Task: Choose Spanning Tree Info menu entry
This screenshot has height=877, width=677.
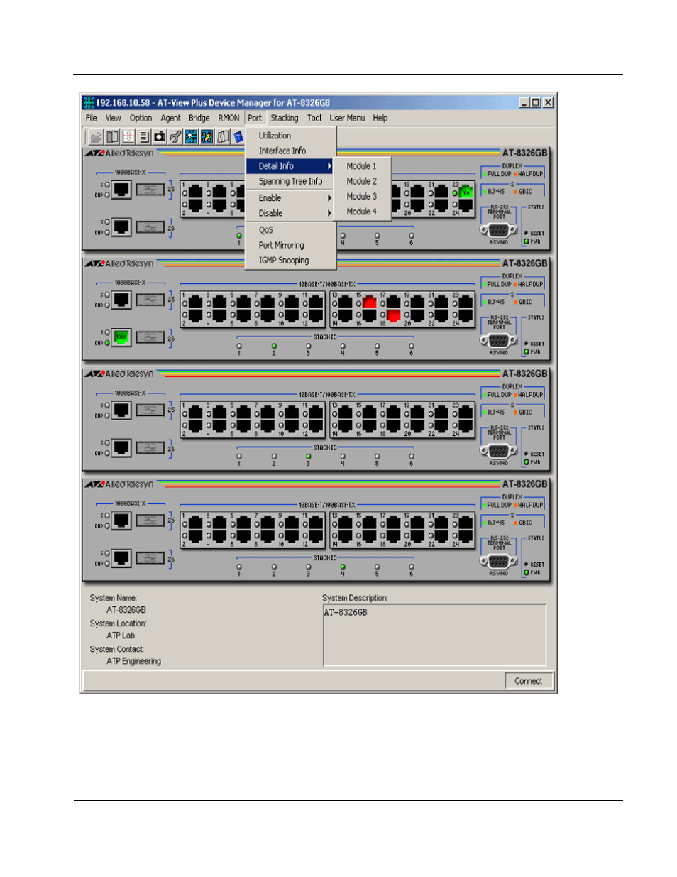Action: coord(290,181)
